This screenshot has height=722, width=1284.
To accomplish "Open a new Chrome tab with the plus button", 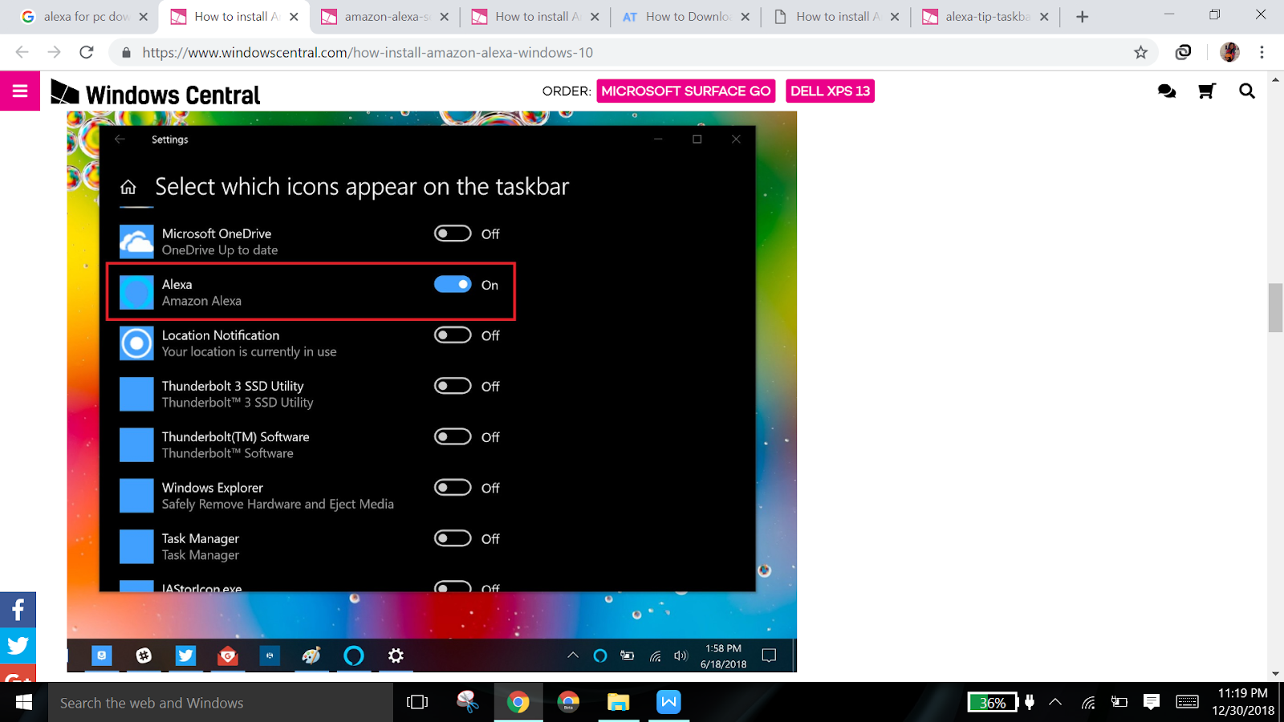I will 1083,17.
